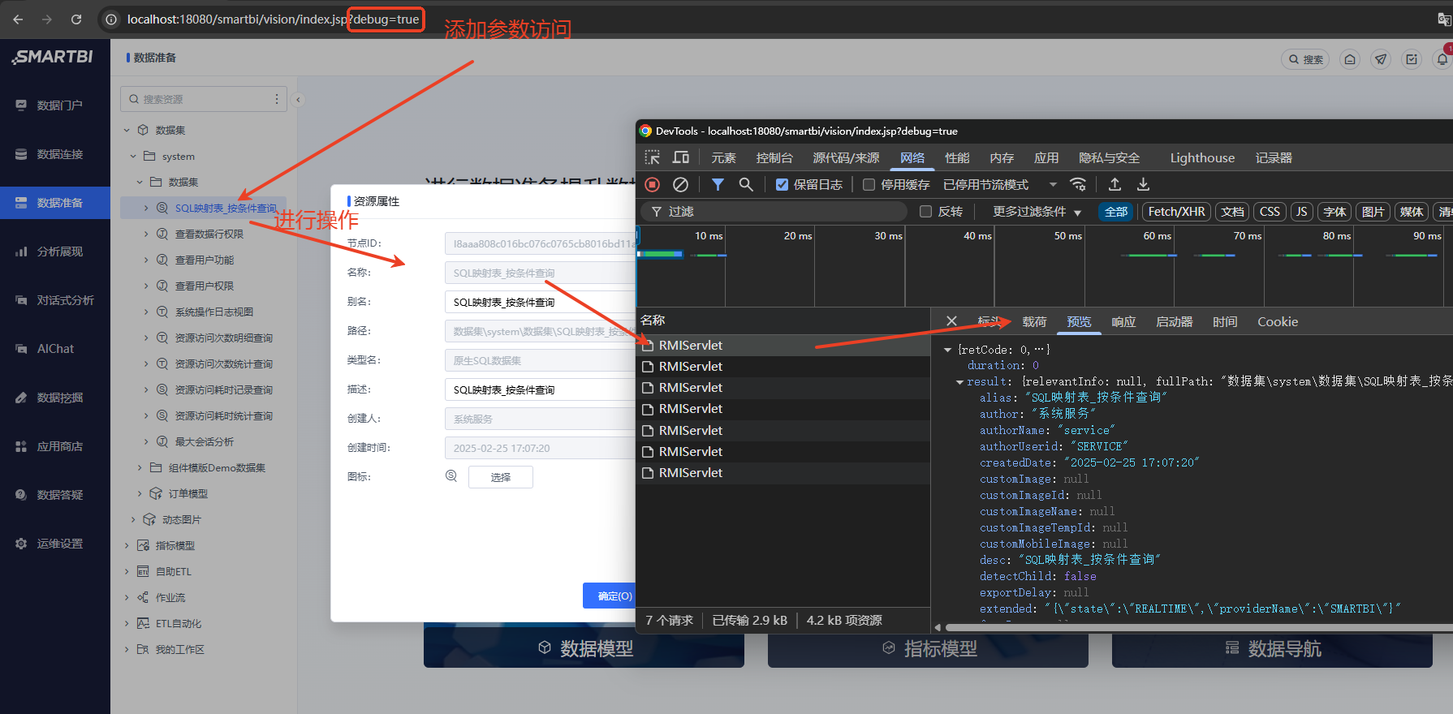Click 确定(O) button in dialog
The height and width of the screenshot is (714, 1453).
tap(610, 596)
